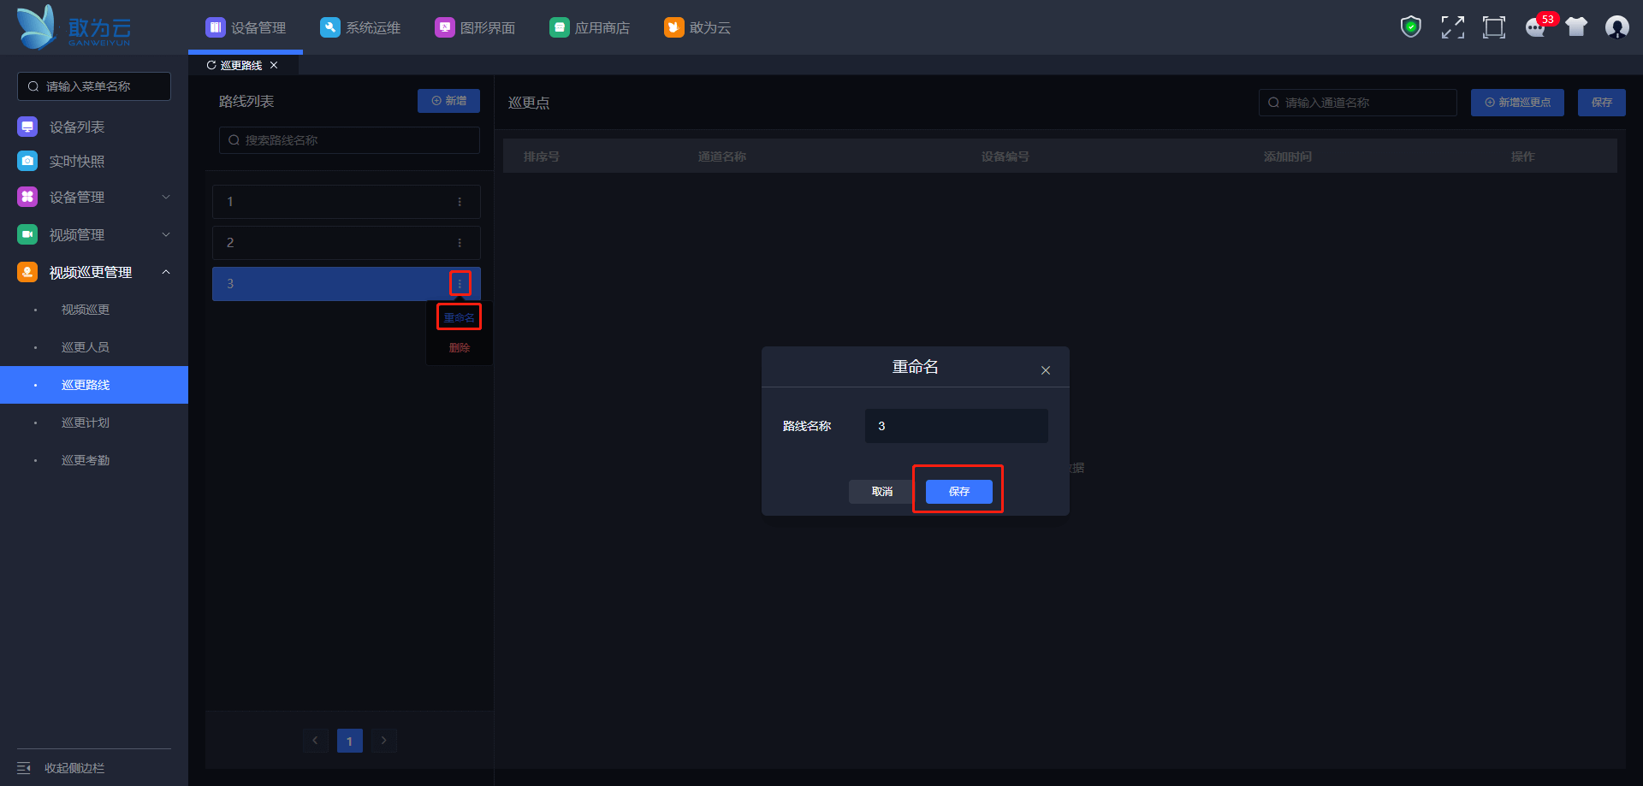Select route 2 in route list
1643x786 pixels.
tap(347, 243)
